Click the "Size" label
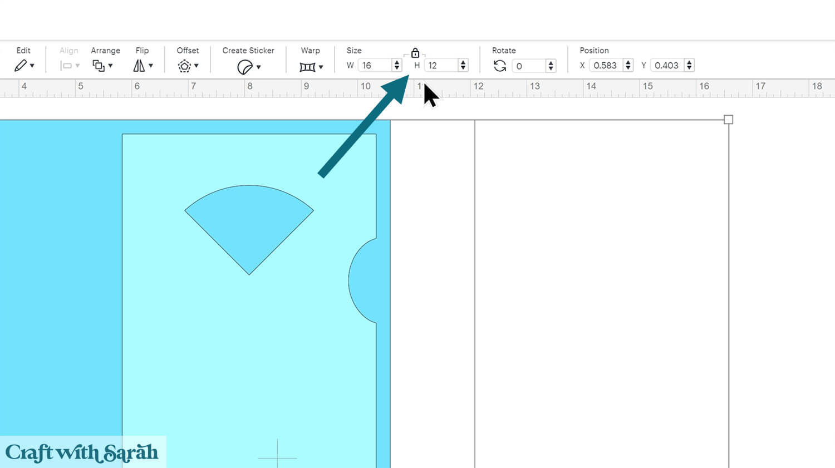835x468 pixels. (354, 50)
